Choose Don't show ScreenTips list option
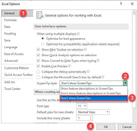137x131 pixels. tap(94, 98)
